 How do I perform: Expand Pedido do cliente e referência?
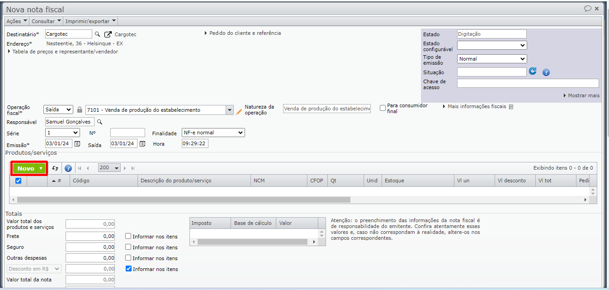(242, 33)
